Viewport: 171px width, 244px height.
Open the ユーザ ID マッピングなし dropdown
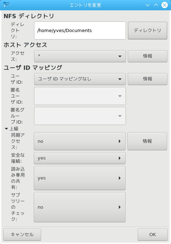tap(80, 79)
